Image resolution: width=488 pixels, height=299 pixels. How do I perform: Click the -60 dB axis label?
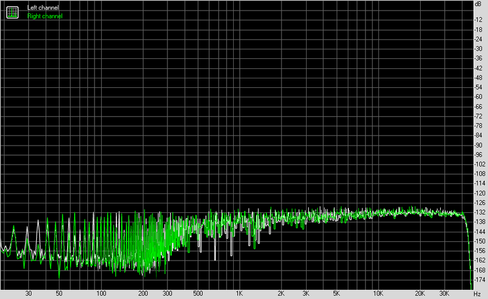[478, 97]
